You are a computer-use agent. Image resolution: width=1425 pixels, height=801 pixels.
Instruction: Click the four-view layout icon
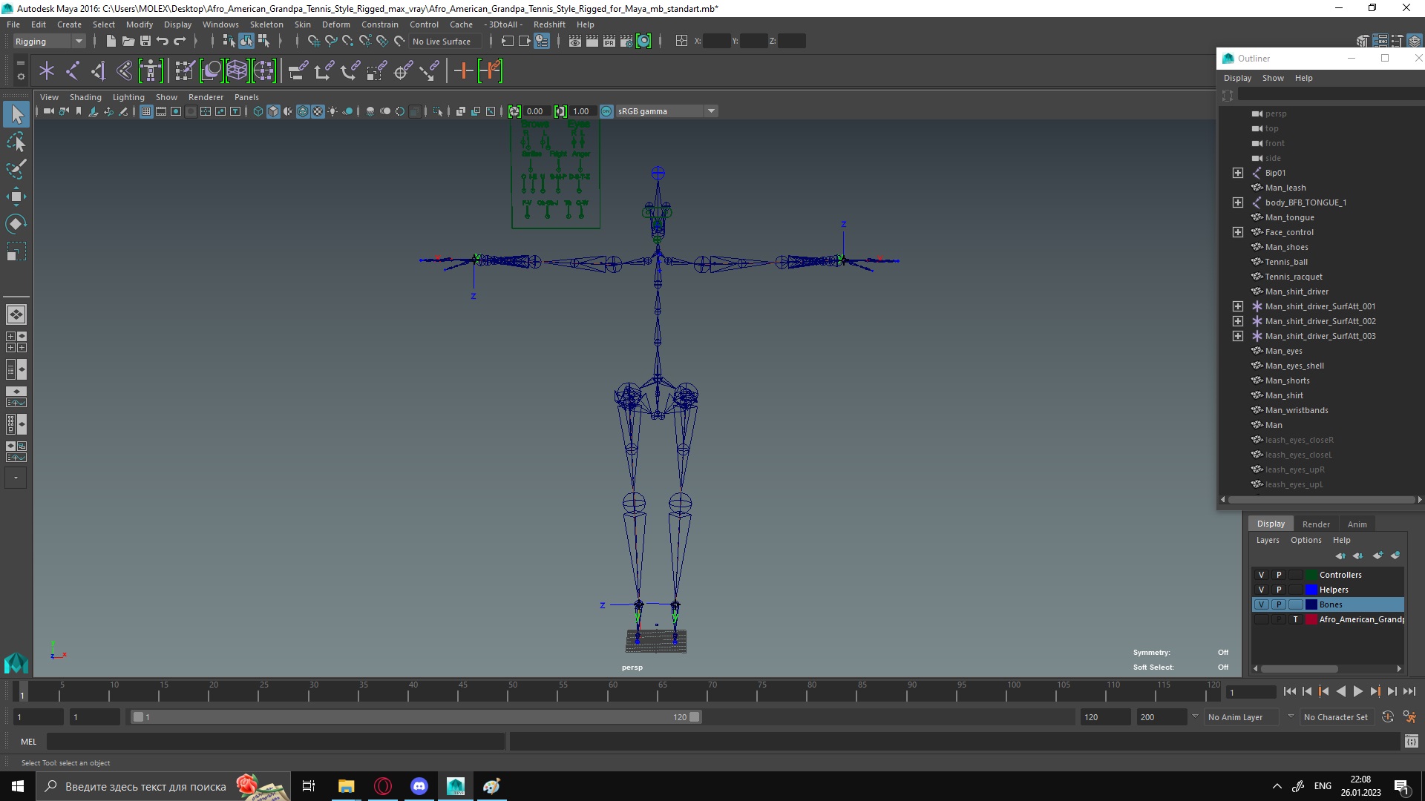tap(16, 342)
